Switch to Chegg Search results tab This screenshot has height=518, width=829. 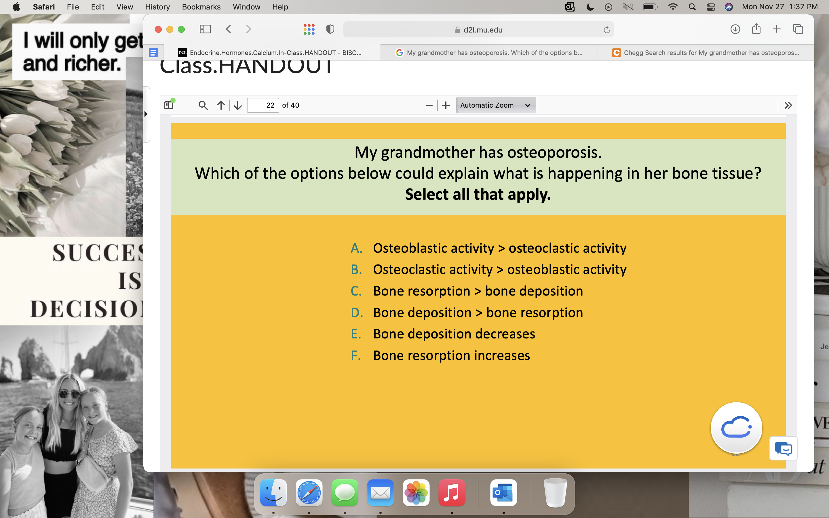click(x=706, y=53)
